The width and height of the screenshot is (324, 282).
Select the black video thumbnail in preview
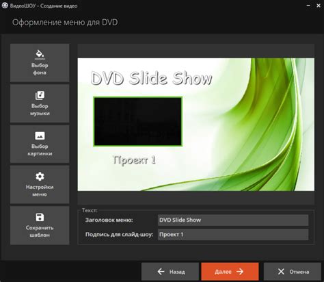(137, 121)
